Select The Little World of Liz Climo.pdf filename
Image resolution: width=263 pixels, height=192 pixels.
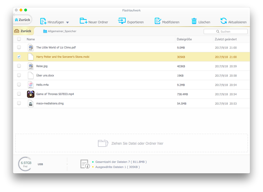coord(56,47)
